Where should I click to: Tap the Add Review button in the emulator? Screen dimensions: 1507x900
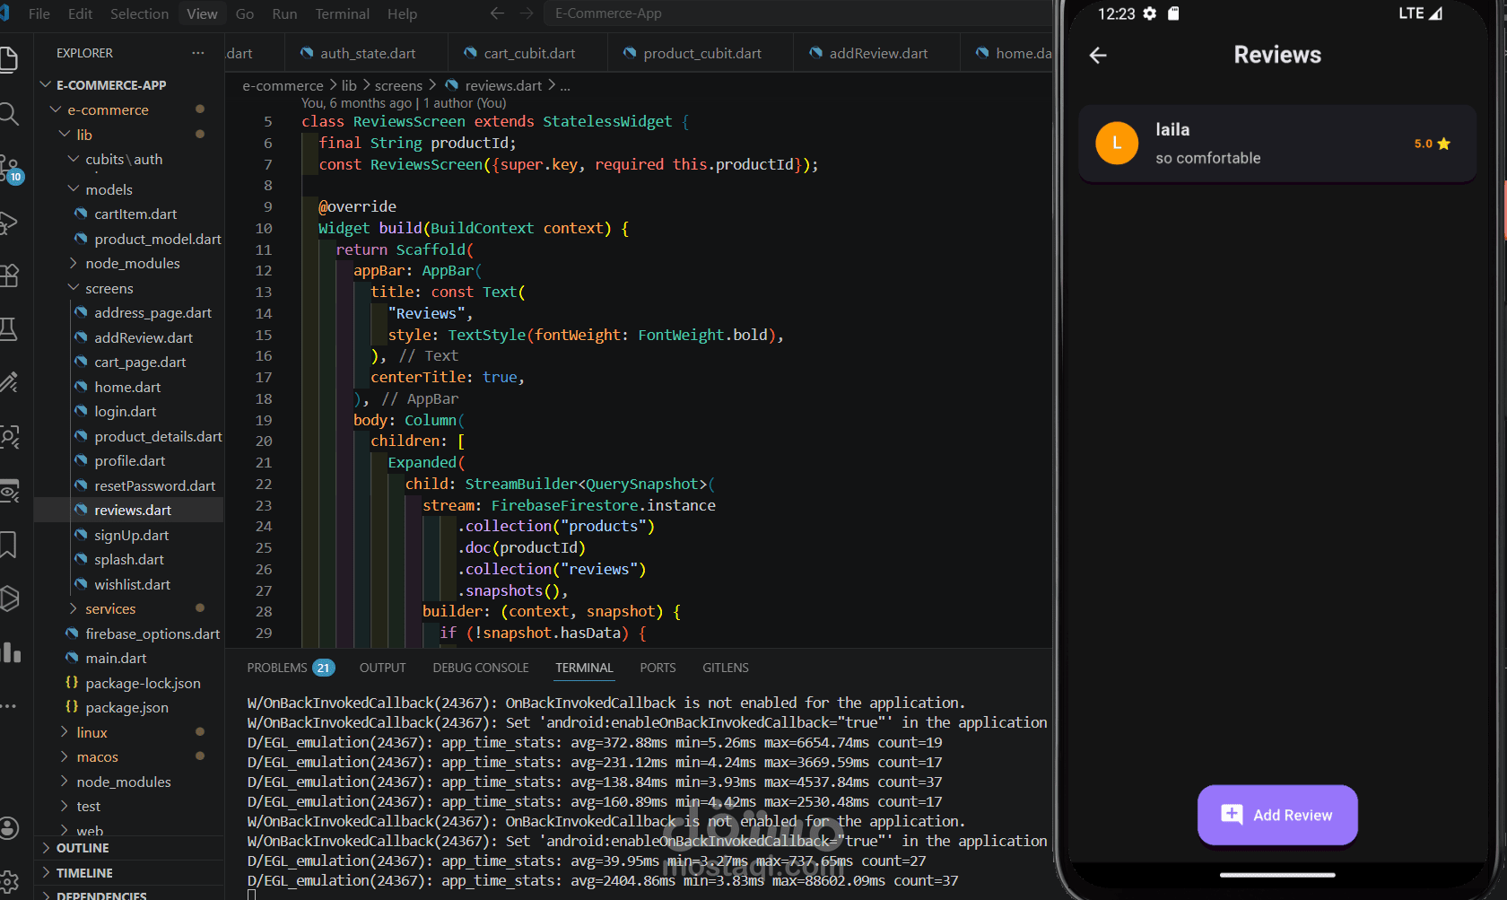1277,815
